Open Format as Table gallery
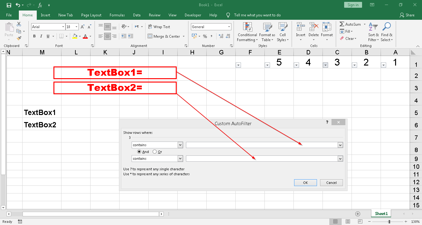 (267, 32)
